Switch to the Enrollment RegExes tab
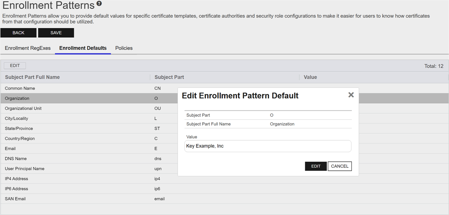The width and height of the screenshot is (449, 215). point(28,48)
